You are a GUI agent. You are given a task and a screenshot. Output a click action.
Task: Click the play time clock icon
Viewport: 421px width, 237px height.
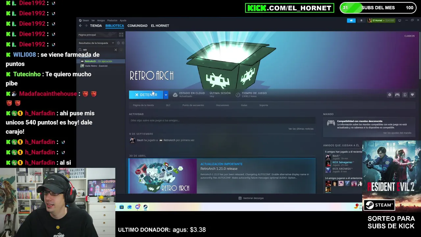point(238,95)
